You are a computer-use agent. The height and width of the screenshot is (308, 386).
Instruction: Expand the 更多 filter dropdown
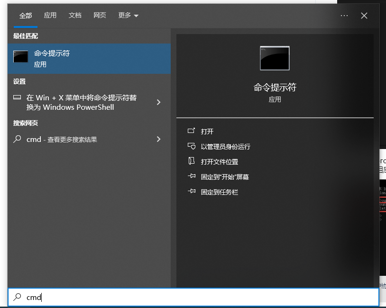[x=128, y=16]
